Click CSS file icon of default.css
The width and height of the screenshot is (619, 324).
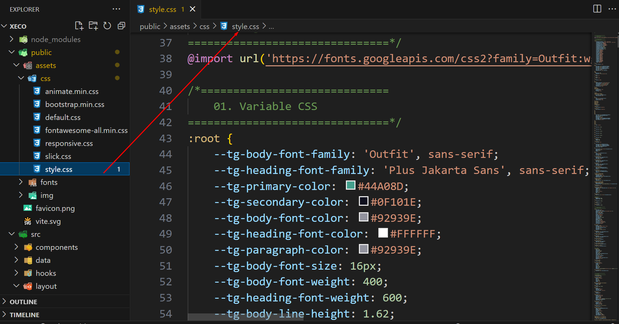[x=37, y=117]
